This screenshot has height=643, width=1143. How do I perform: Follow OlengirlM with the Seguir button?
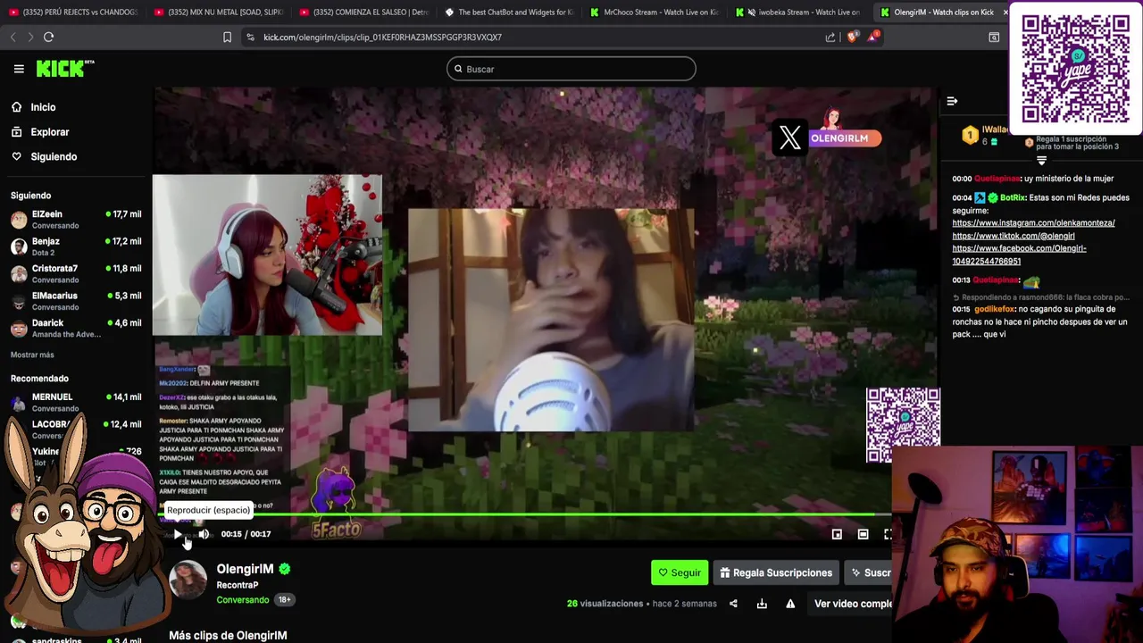[680, 572]
